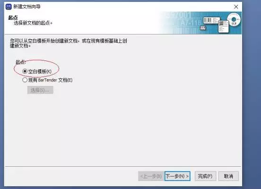Click the CD disc graphic in banner

coord(234,20)
